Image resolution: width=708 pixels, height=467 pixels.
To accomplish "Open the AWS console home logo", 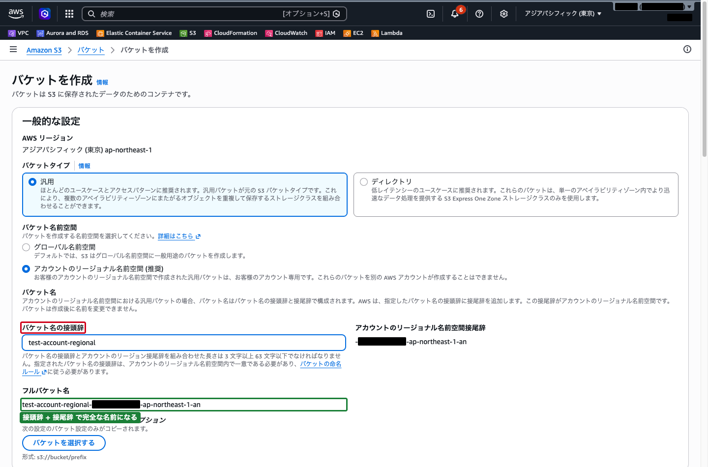I will (x=16, y=14).
